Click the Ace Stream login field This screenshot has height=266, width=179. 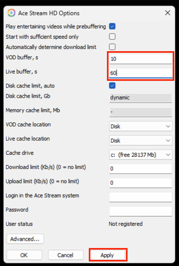tap(141, 197)
